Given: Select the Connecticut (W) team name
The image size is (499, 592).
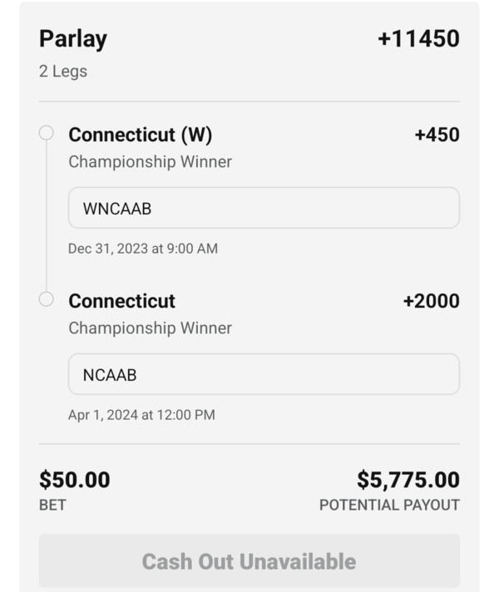Looking at the screenshot, I should (141, 136).
